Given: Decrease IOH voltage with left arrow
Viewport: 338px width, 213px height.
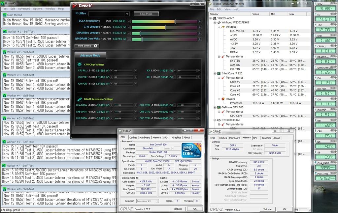Looking at the screenshot, I should (x=175, y=77).
